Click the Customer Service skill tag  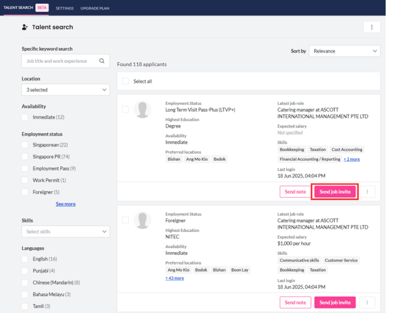tap(341, 261)
